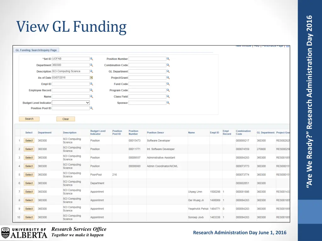Image resolution: width=322 pixels, height=241 pixels.
Task: Open lookup magnifier beside Name field
Action: 92,96
